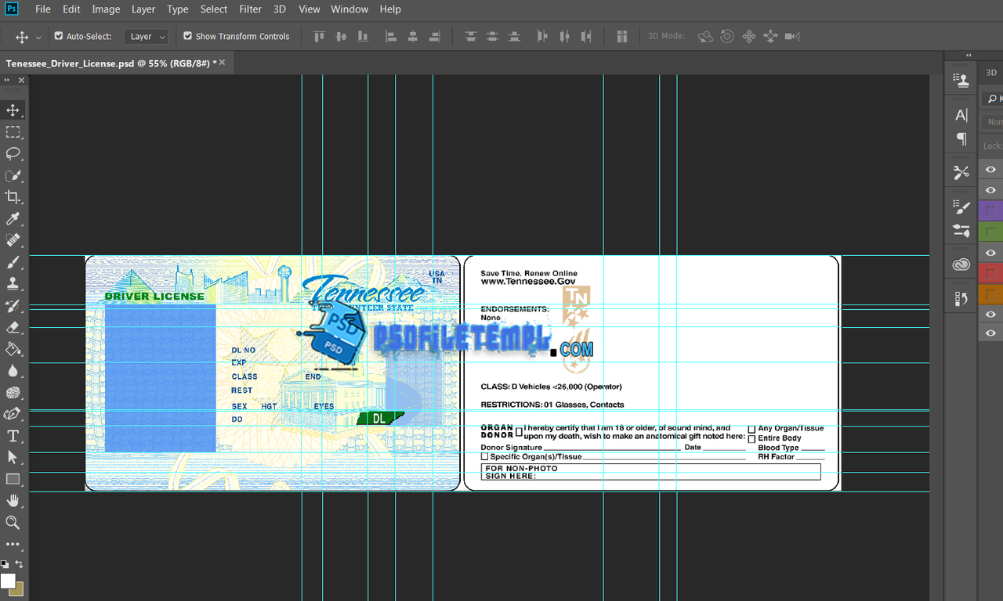Open the layer blend mode dropdown
1003x601 pixels.
pos(994,122)
